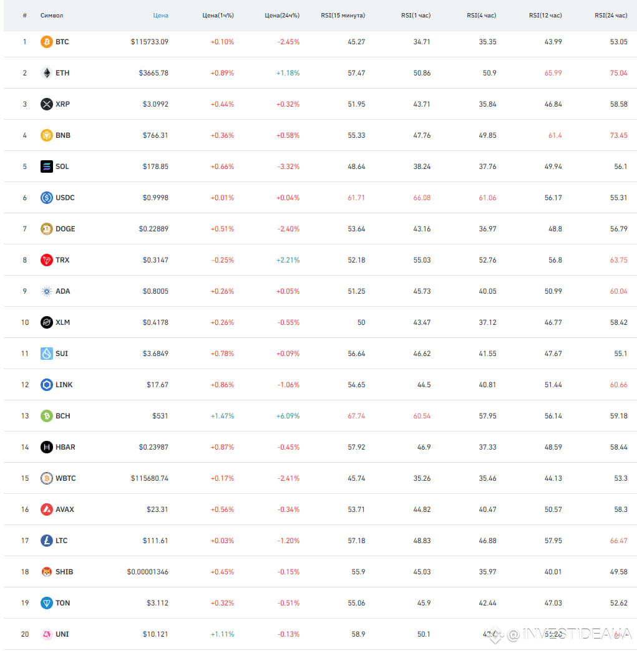Click the Litecoin LTC coin icon
This screenshot has height=651, width=637.
47,541
